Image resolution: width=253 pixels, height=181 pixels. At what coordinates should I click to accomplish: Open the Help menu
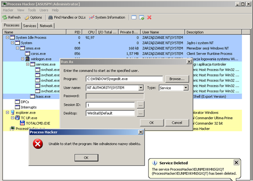[x=55, y=10]
